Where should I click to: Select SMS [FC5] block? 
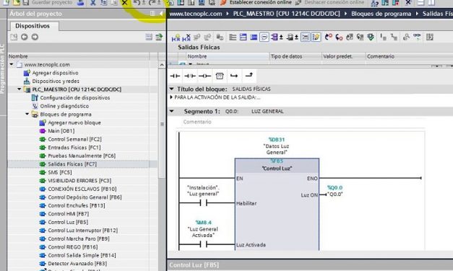coord(60,172)
